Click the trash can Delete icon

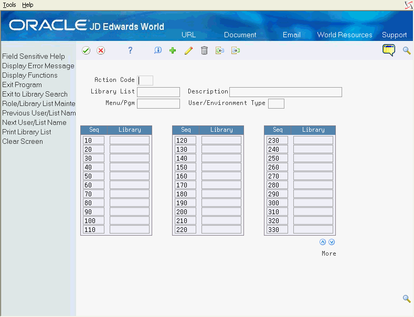204,50
